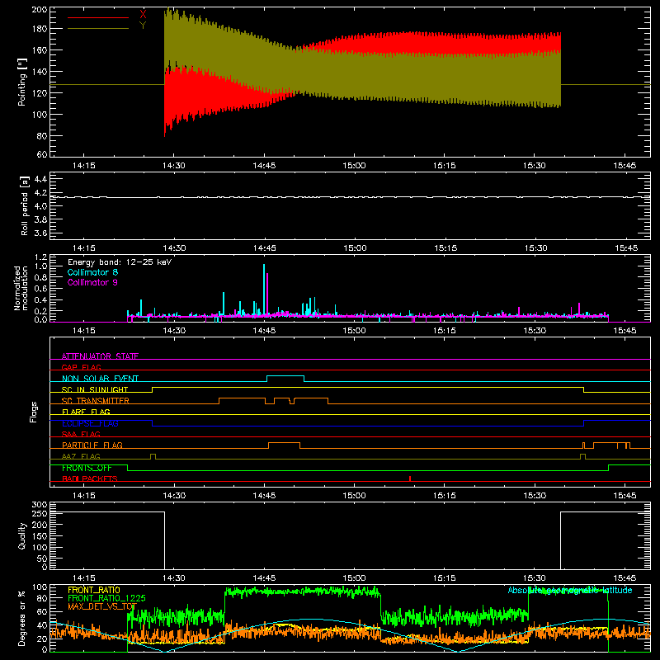Click the GAP_FLAG label
Image resolution: width=660 pixels, height=660 pixels.
coord(81,367)
